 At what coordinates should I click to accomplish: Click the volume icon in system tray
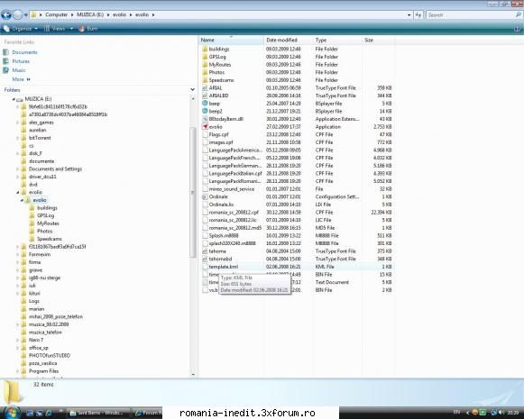[501, 413]
